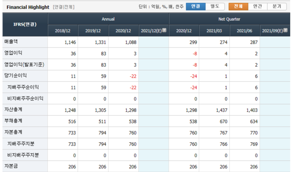Click the 부채총계 row label
This screenshot has height=172, width=293.
click(x=13, y=121)
